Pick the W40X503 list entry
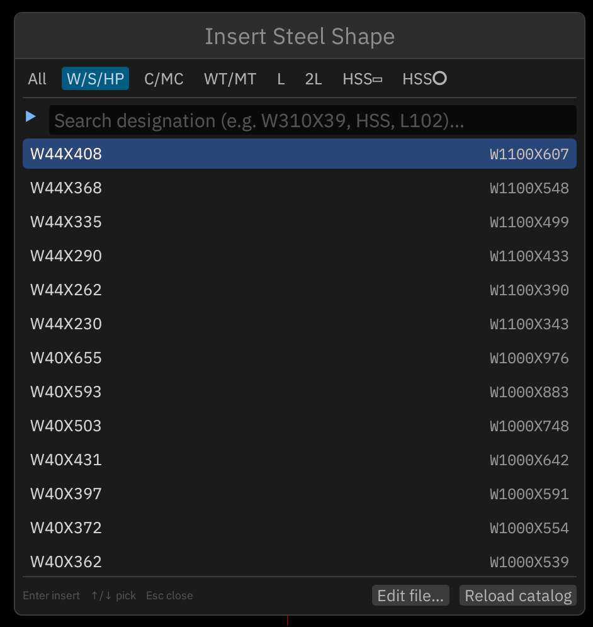The height and width of the screenshot is (627, 593). 300,426
